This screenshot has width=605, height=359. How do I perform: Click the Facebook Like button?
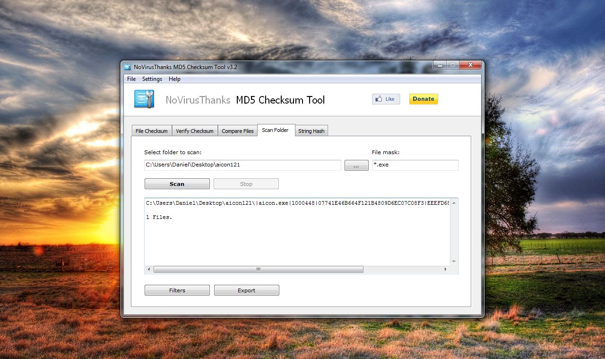coord(386,99)
